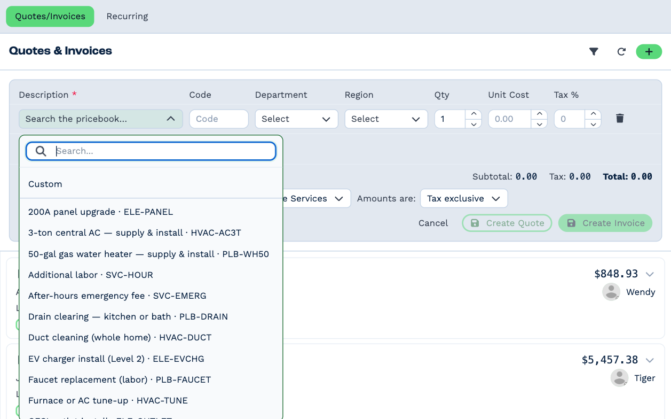Pick After-hours emergency fee item
Screen dimensions: 671x419
[151, 296]
